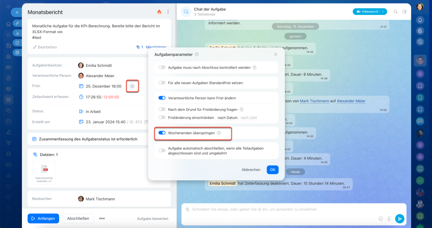Open the three-dot task menu
The image size is (432, 228).
[x=168, y=12]
